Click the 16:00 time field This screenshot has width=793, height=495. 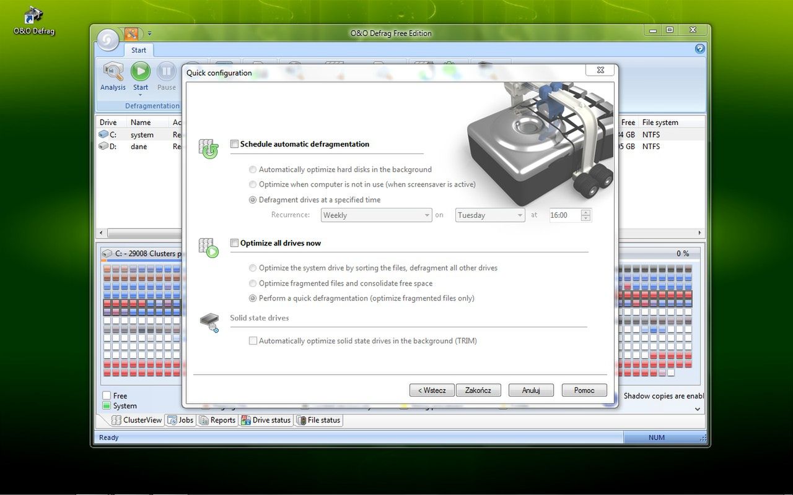(x=564, y=215)
